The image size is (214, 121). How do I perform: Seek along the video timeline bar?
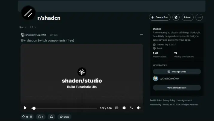pos(64,108)
